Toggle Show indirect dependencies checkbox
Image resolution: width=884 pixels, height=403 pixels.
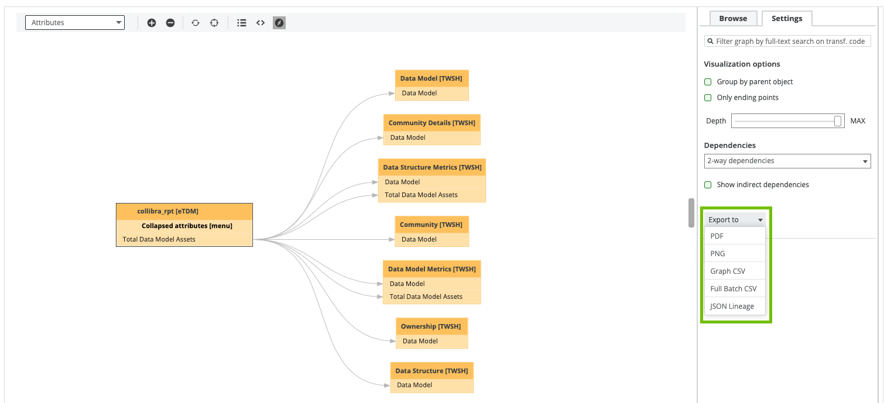click(x=708, y=185)
